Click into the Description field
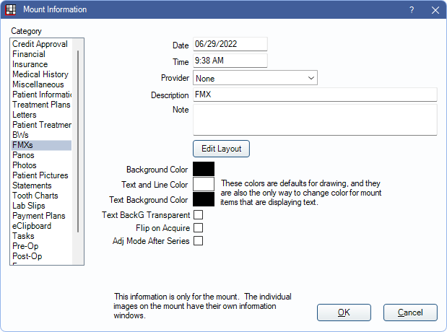 pos(314,95)
